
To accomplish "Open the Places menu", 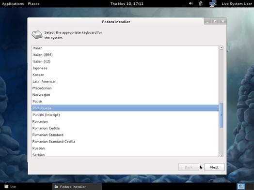I will (x=33, y=4).
